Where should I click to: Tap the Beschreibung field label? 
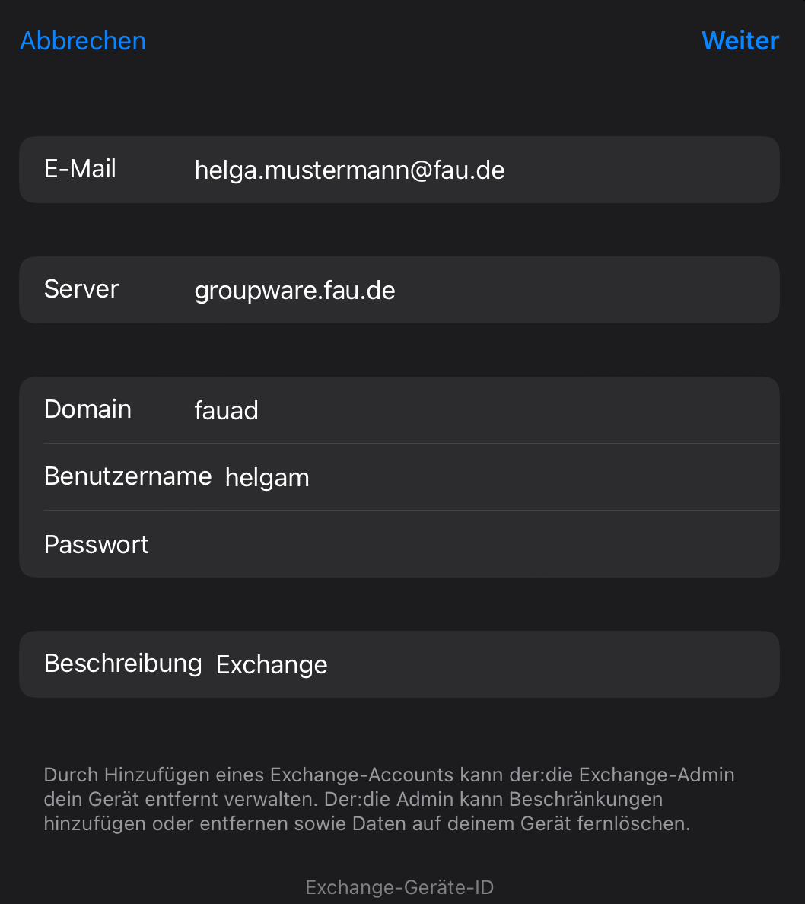pyautogui.click(x=123, y=664)
